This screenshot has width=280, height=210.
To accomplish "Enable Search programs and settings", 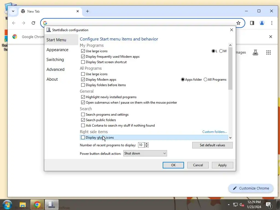I will (83, 115).
